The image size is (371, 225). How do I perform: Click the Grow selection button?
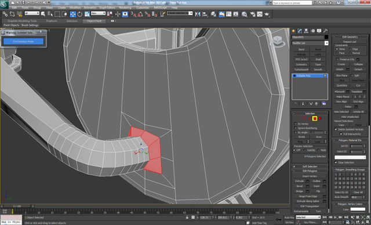pyautogui.click(x=319, y=137)
